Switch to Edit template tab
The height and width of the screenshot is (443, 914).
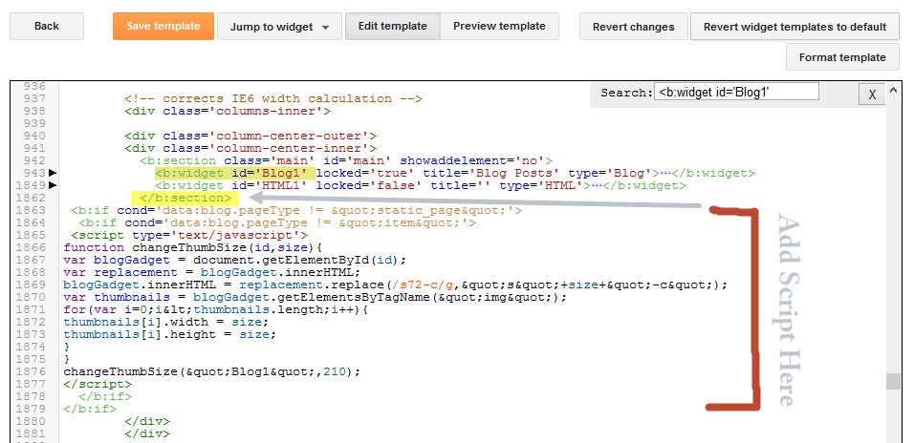392,26
